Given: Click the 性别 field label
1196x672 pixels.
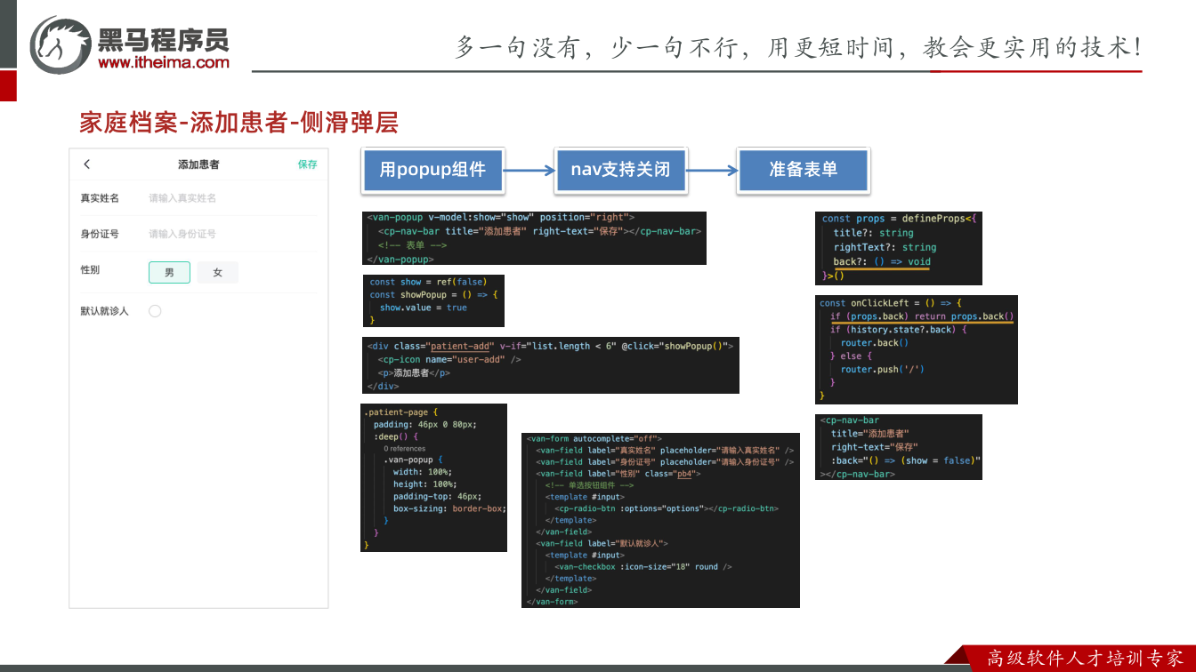Looking at the screenshot, I should click(x=90, y=269).
